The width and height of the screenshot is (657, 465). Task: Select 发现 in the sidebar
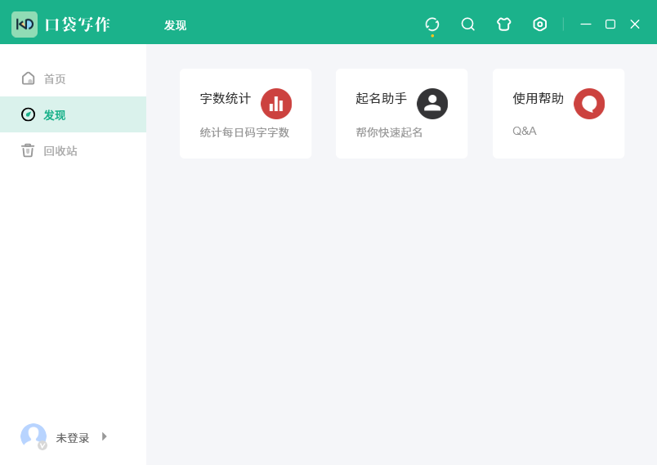(73, 114)
